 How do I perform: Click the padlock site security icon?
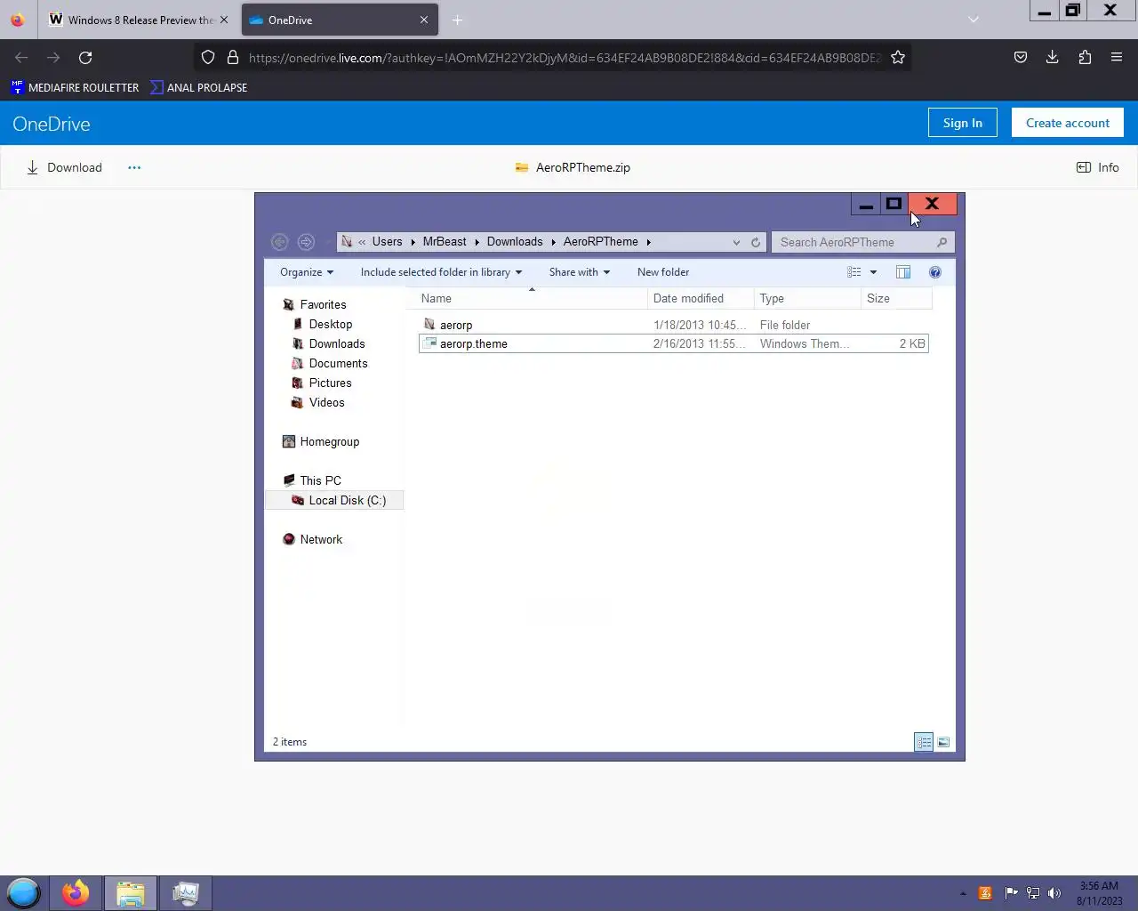[x=233, y=57]
